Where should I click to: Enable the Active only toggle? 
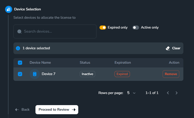(136, 28)
